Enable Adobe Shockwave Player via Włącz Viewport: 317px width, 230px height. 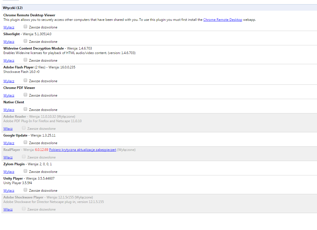click(8, 209)
